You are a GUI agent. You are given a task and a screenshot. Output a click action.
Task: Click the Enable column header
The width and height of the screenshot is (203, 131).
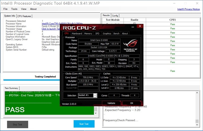(135, 20)
